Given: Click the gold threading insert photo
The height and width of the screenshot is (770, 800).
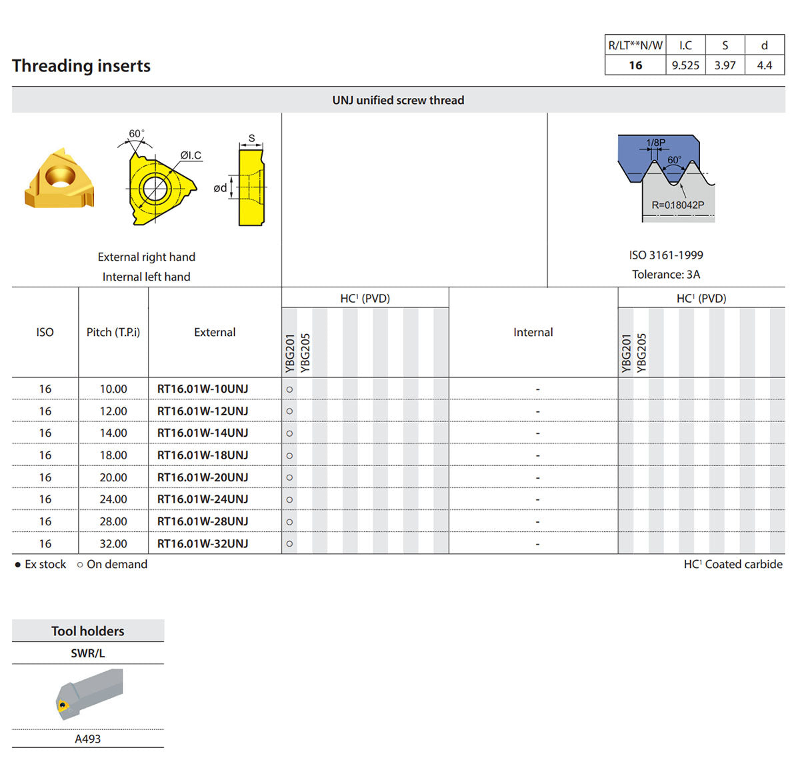Looking at the screenshot, I should [x=59, y=179].
